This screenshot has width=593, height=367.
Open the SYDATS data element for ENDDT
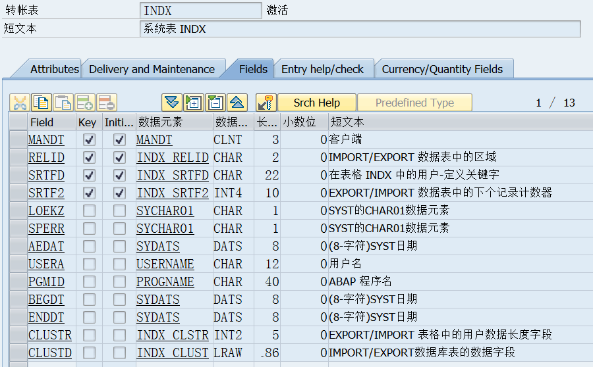pyautogui.click(x=157, y=317)
